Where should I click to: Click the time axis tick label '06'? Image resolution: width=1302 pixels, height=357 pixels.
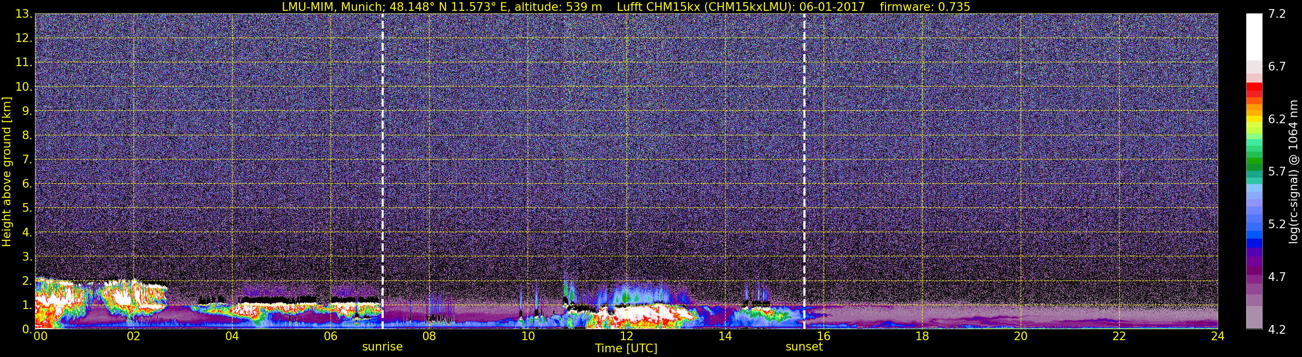[x=330, y=336]
